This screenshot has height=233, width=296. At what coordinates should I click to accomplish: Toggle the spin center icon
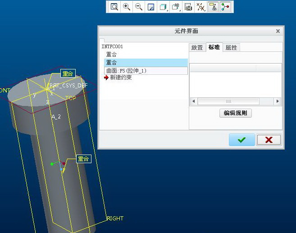point(225,7)
